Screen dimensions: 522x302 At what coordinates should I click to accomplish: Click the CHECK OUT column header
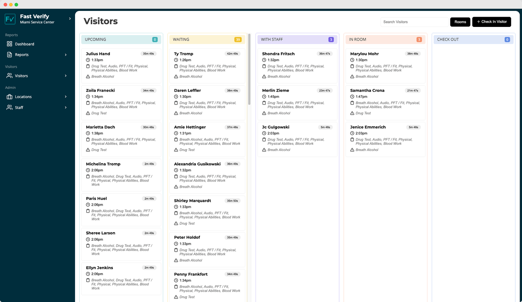[474, 39]
